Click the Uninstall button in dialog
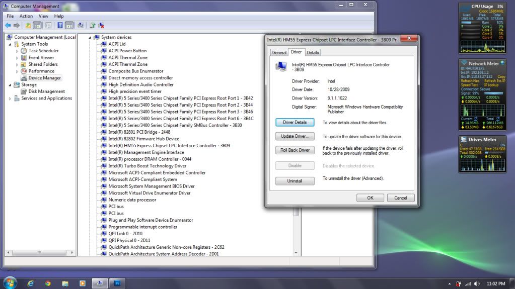 [295, 181]
